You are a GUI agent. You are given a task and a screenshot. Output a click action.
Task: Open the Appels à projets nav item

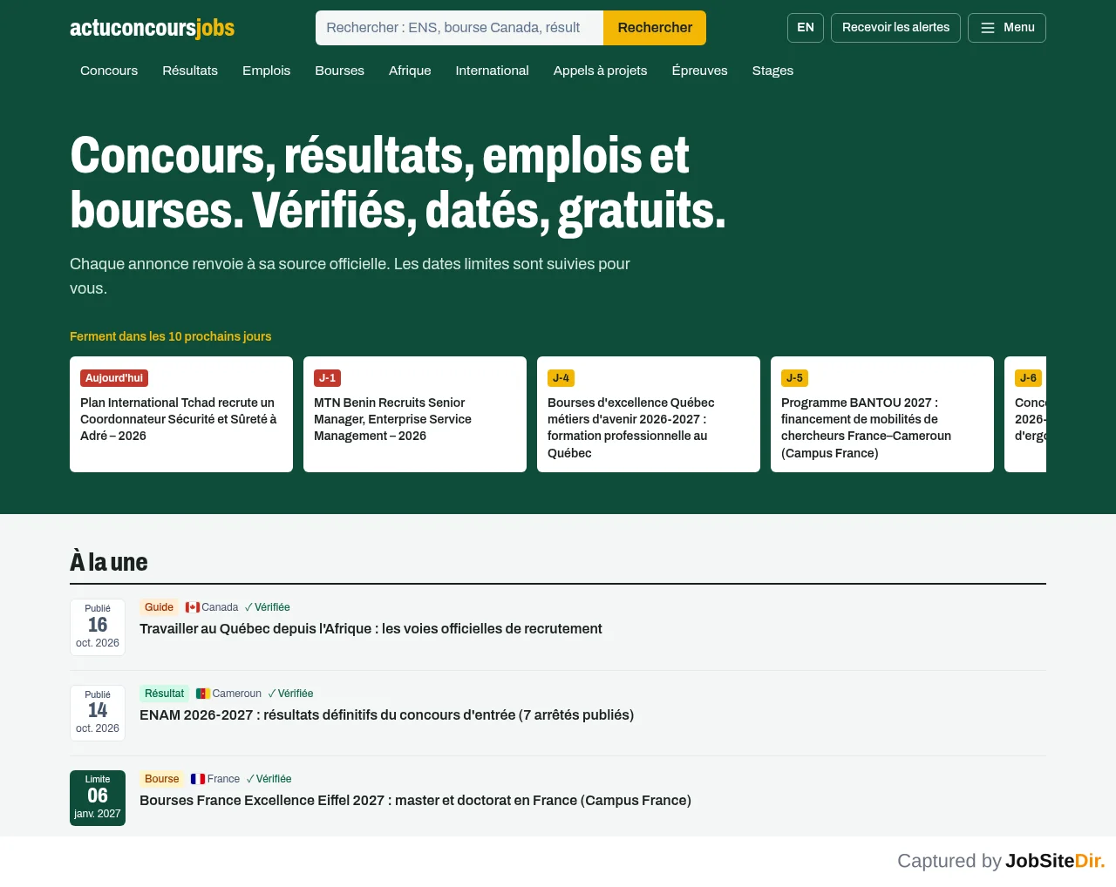pyautogui.click(x=600, y=71)
